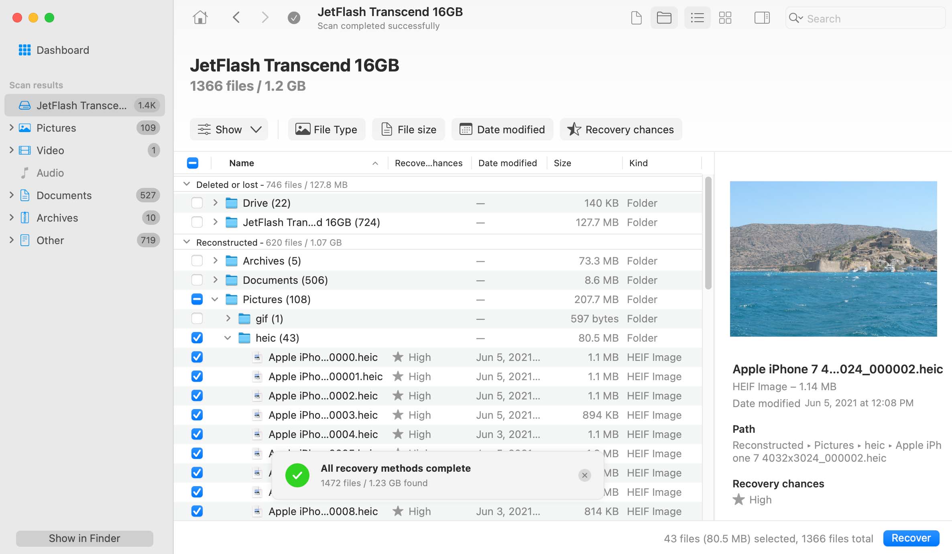Switch to file view document icon
Viewport: 952px width, 554px height.
click(636, 18)
